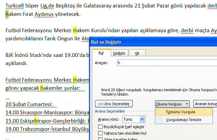Image resolution: width=217 pixels, height=140 pixels.
Task: Select Tümünü Vurgula menu item
Action: [184, 112]
